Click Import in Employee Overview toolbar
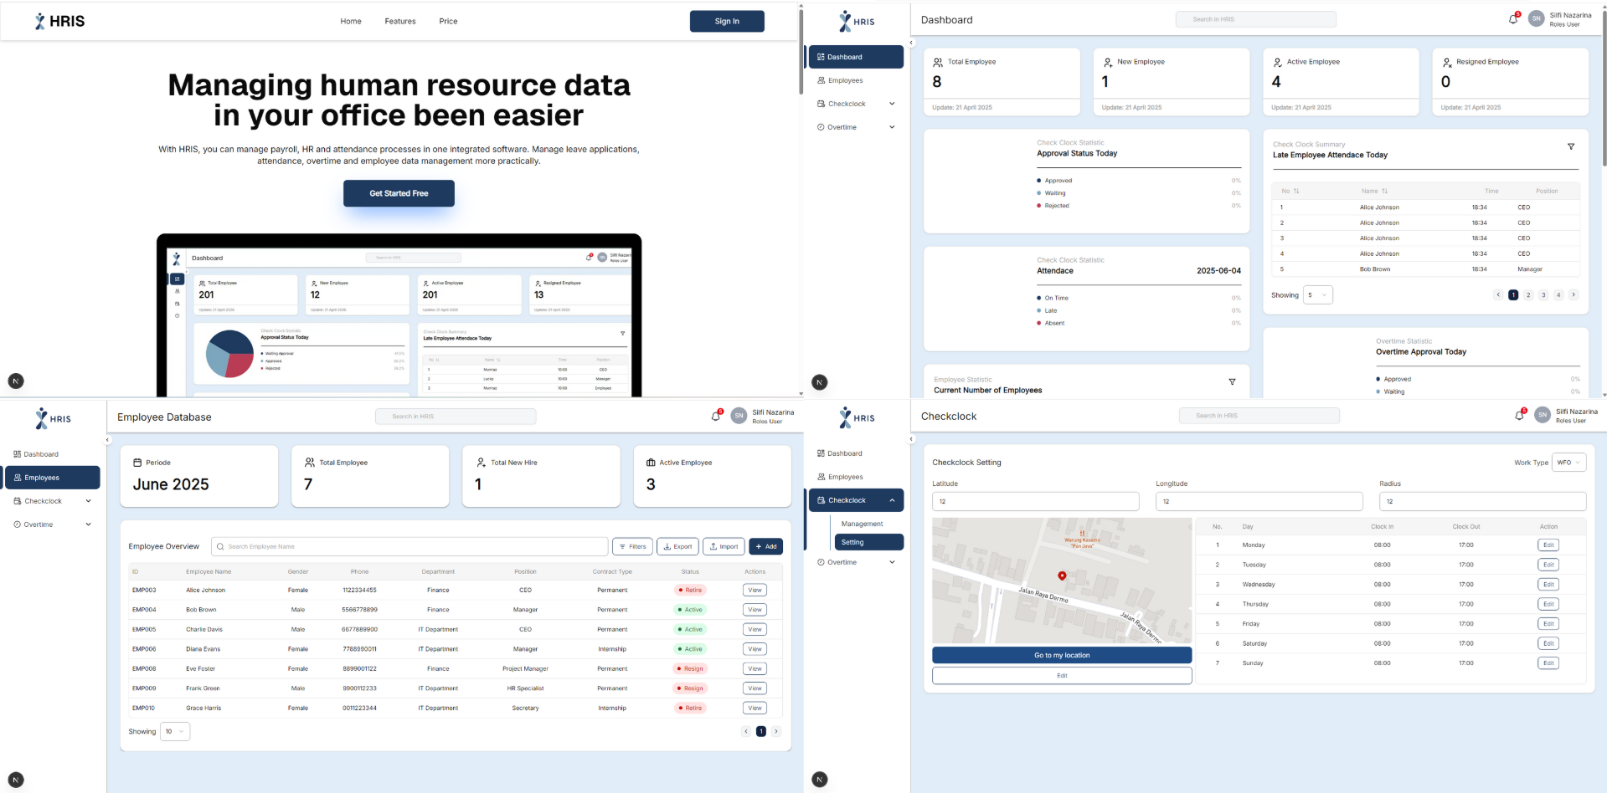Image resolution: width=1607 pixels, height=793 pixels. 724,546
